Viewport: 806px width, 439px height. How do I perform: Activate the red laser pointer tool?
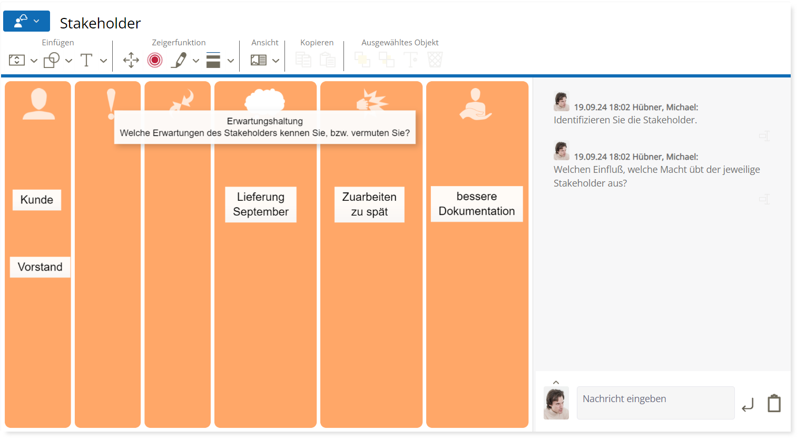click(155, 60)
